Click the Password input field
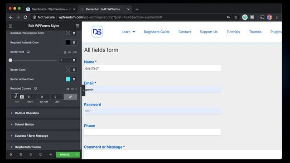Screen dimensions: 290x163 point(152,111)
